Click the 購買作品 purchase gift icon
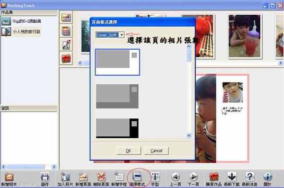Image resolution: width=284 pixels, height=188 pixels. [x=214, y=177]
